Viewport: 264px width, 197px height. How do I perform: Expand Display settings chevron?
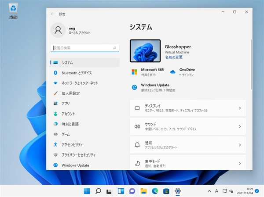pyautogui.click(x=240, y=108)
